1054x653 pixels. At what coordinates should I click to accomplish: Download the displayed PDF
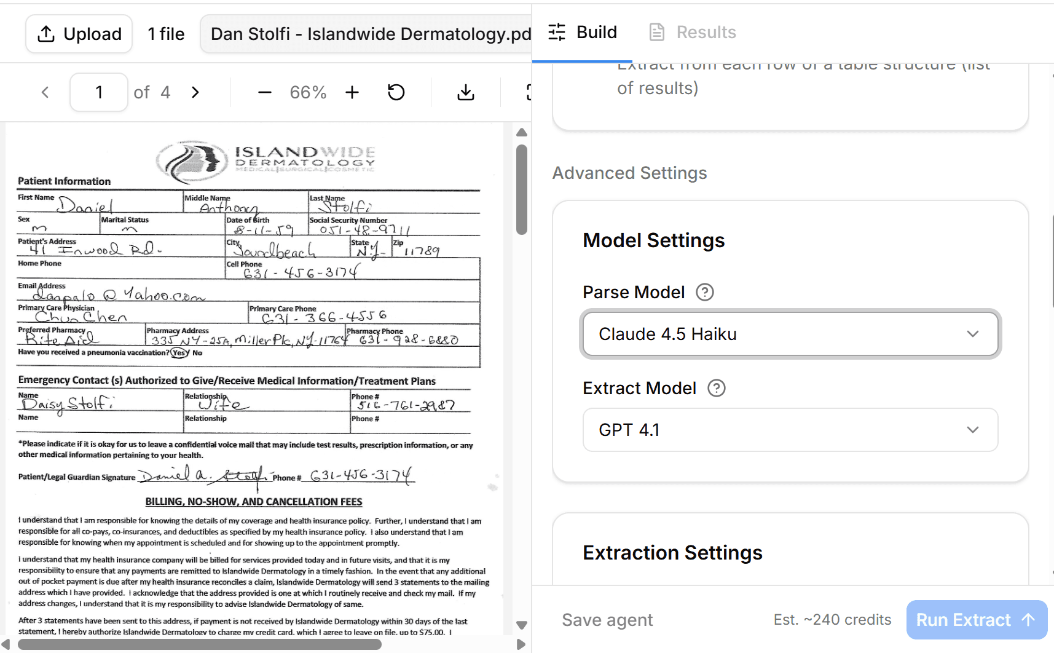coord(465,92)
